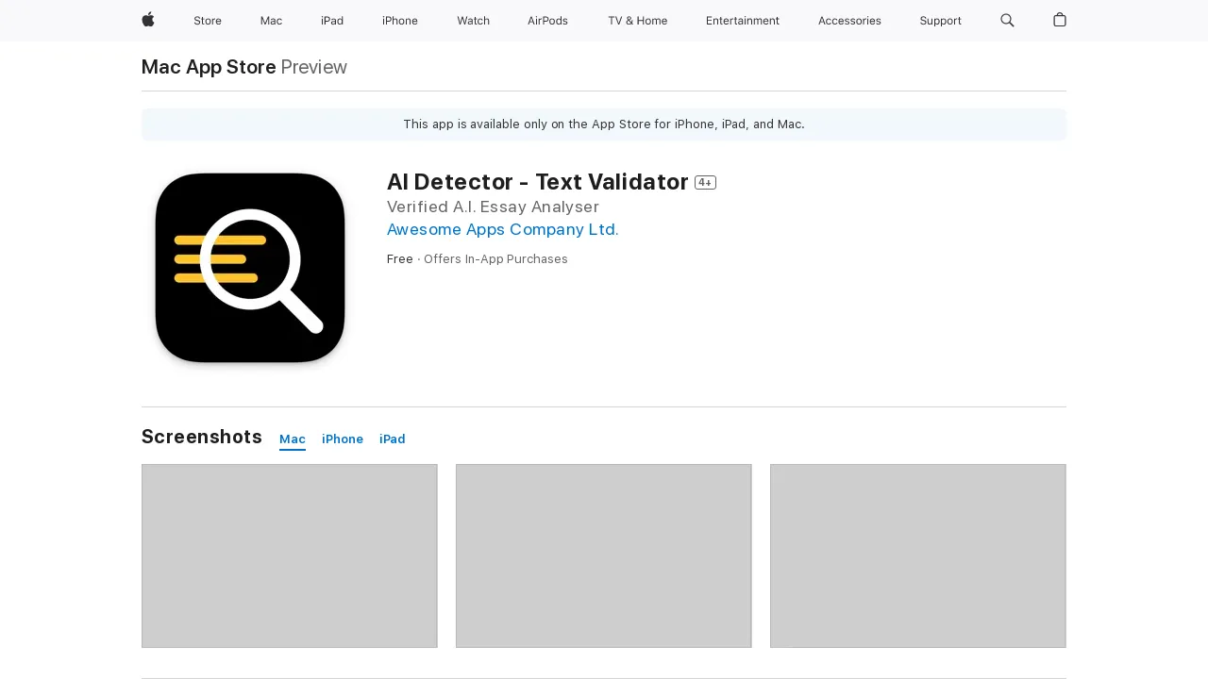1208x679 pixels.
Task: Go to iPhone in navigation bar
Action: [400, 21]
